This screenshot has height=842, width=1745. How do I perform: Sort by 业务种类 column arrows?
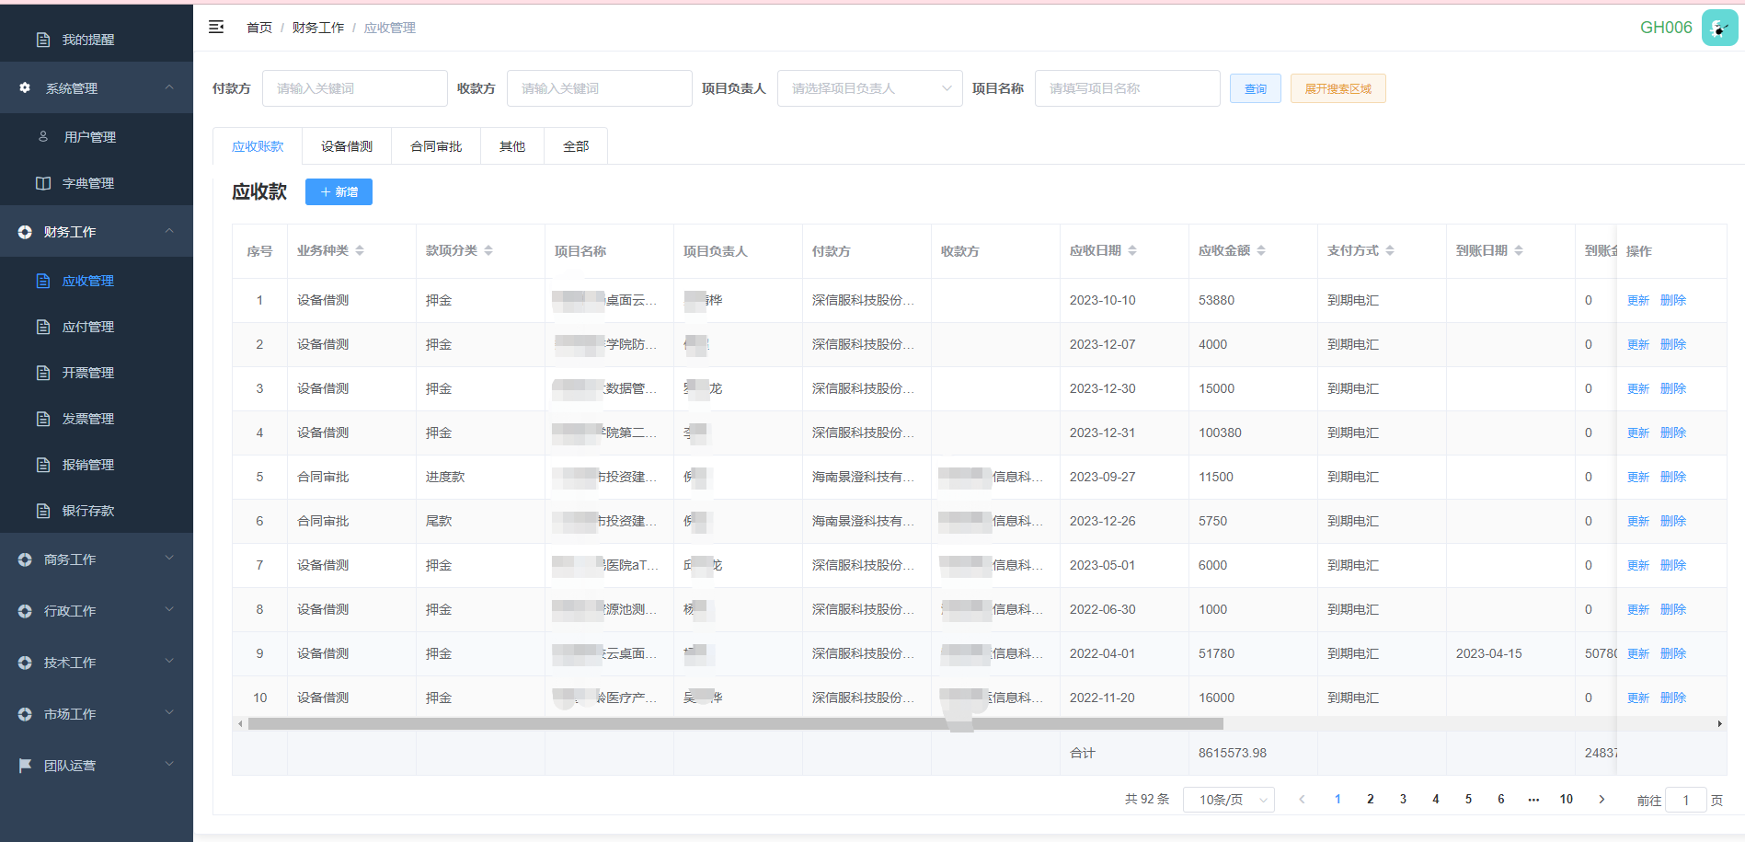click(360, 250)
